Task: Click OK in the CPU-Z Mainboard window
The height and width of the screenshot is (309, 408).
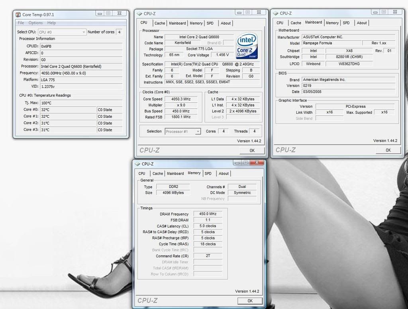Action: click(388, 150)
